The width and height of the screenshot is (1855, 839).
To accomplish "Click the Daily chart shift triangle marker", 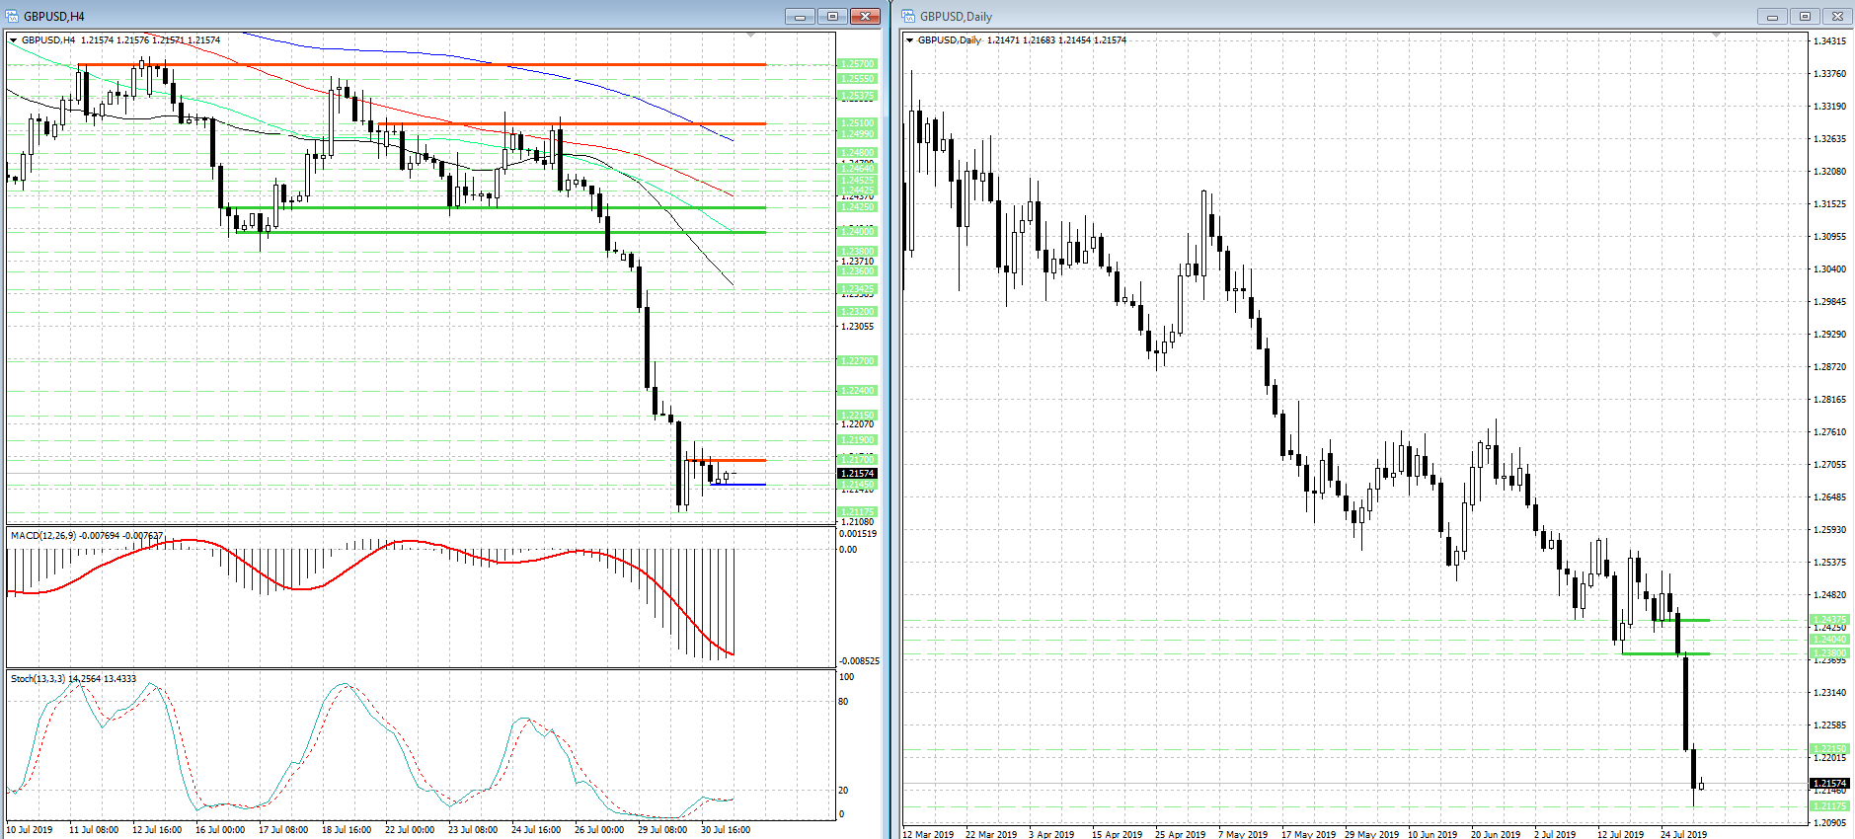I will point(1716,36).
